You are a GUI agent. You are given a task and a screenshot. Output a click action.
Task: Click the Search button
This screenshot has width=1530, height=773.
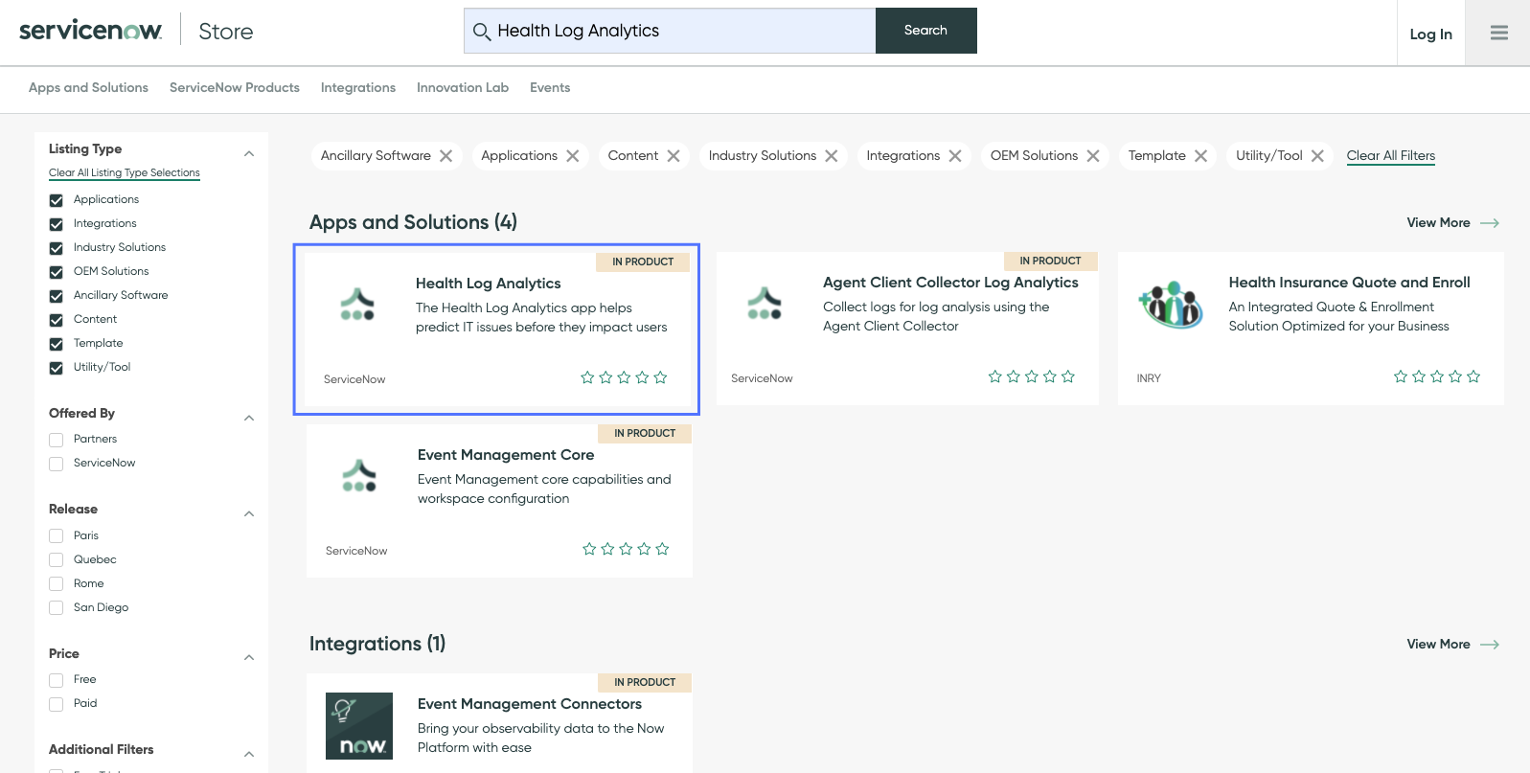[x=926, y=31]
